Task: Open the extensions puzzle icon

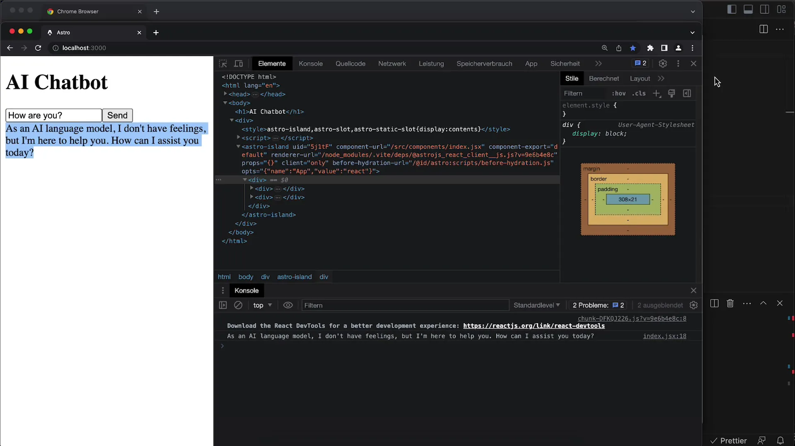Action: [650, 48]
